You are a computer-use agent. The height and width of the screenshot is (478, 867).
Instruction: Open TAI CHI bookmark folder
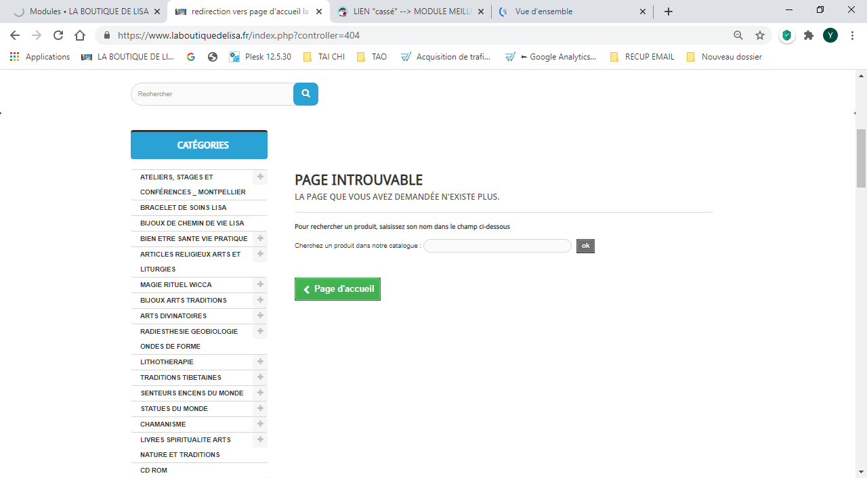pyautogui.click(x=324, y=57)
